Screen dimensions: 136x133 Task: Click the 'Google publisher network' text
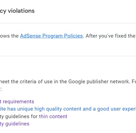point(99,81)
